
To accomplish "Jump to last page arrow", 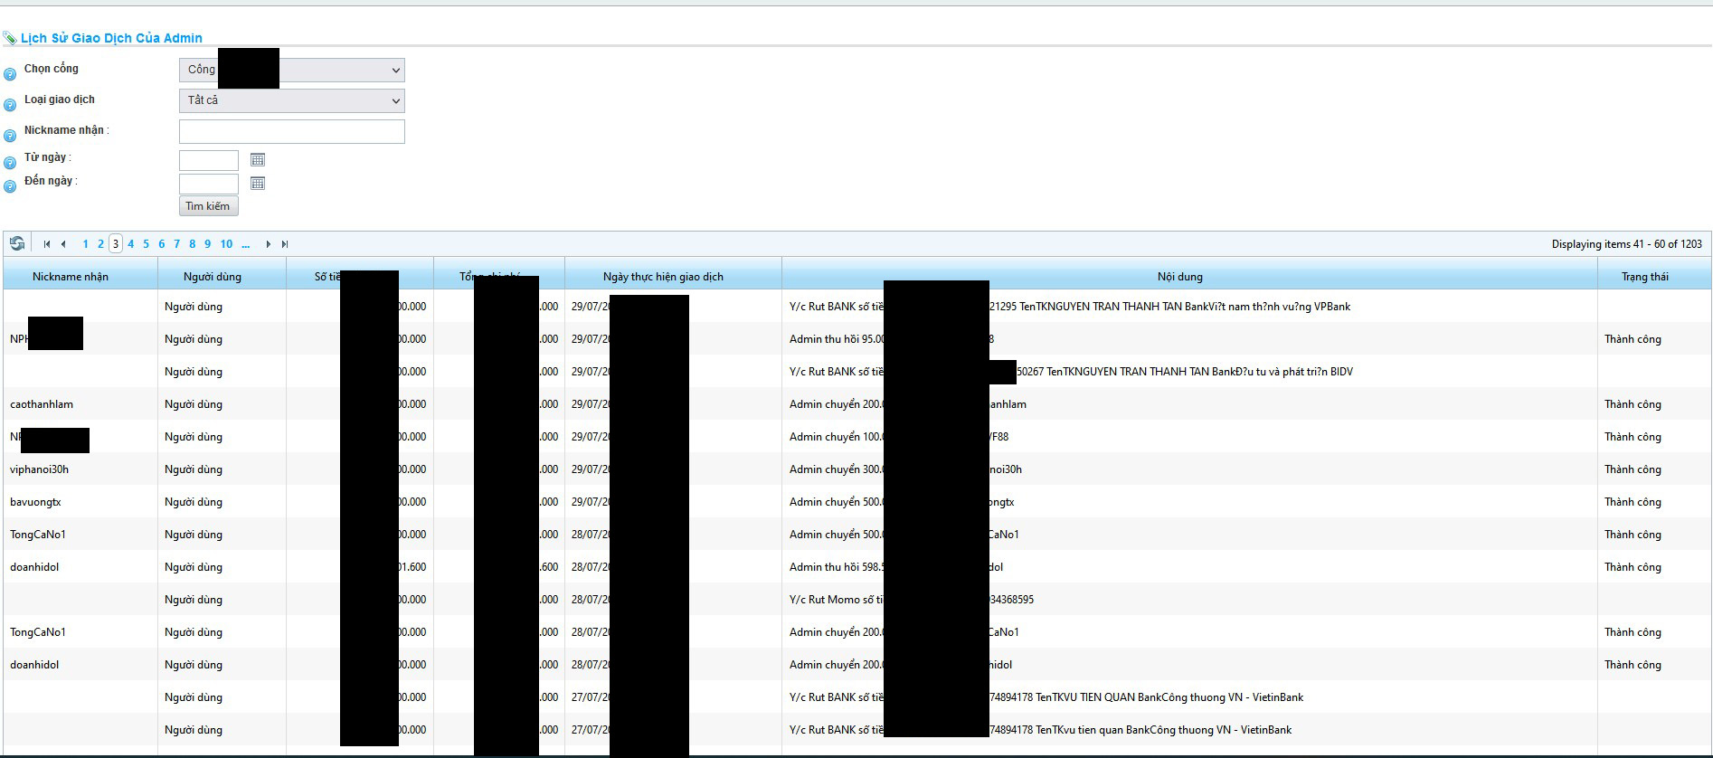I will pos(285,244).
